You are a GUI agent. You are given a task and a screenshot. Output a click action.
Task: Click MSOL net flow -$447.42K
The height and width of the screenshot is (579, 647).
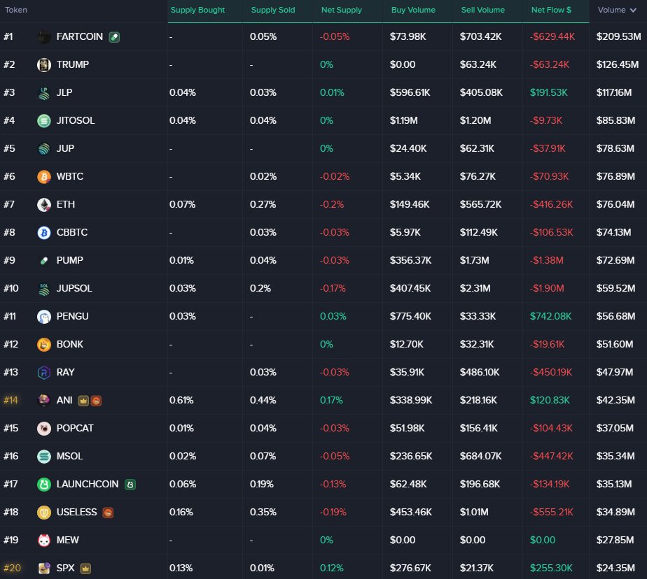(552, 456)
